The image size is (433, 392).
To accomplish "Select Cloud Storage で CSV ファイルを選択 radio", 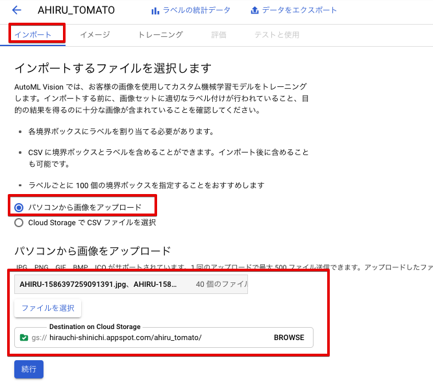I will 19,223.
